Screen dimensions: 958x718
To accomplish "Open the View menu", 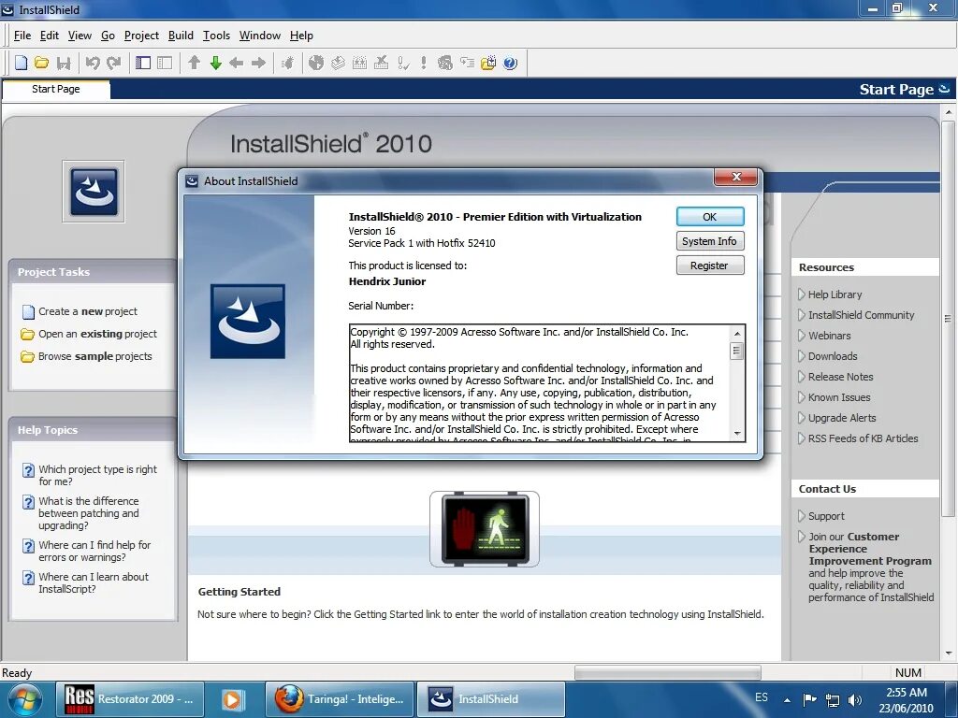I will 80,36.
